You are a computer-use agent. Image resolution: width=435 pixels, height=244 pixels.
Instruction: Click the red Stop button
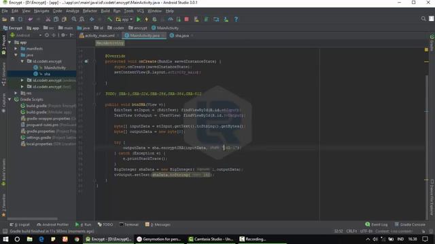tap(187, 20)
